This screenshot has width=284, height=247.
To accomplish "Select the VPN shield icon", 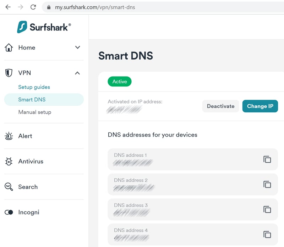I will pyautogui.click(x=9, y=73).
